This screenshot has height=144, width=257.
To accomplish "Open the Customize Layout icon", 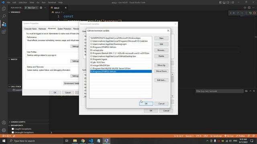I will point(233,2).
